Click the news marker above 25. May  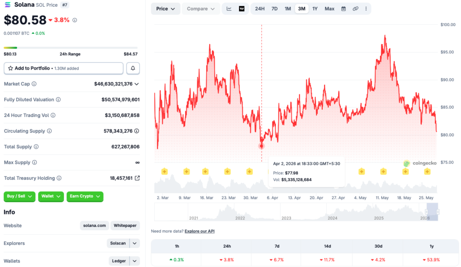(427, 171)
